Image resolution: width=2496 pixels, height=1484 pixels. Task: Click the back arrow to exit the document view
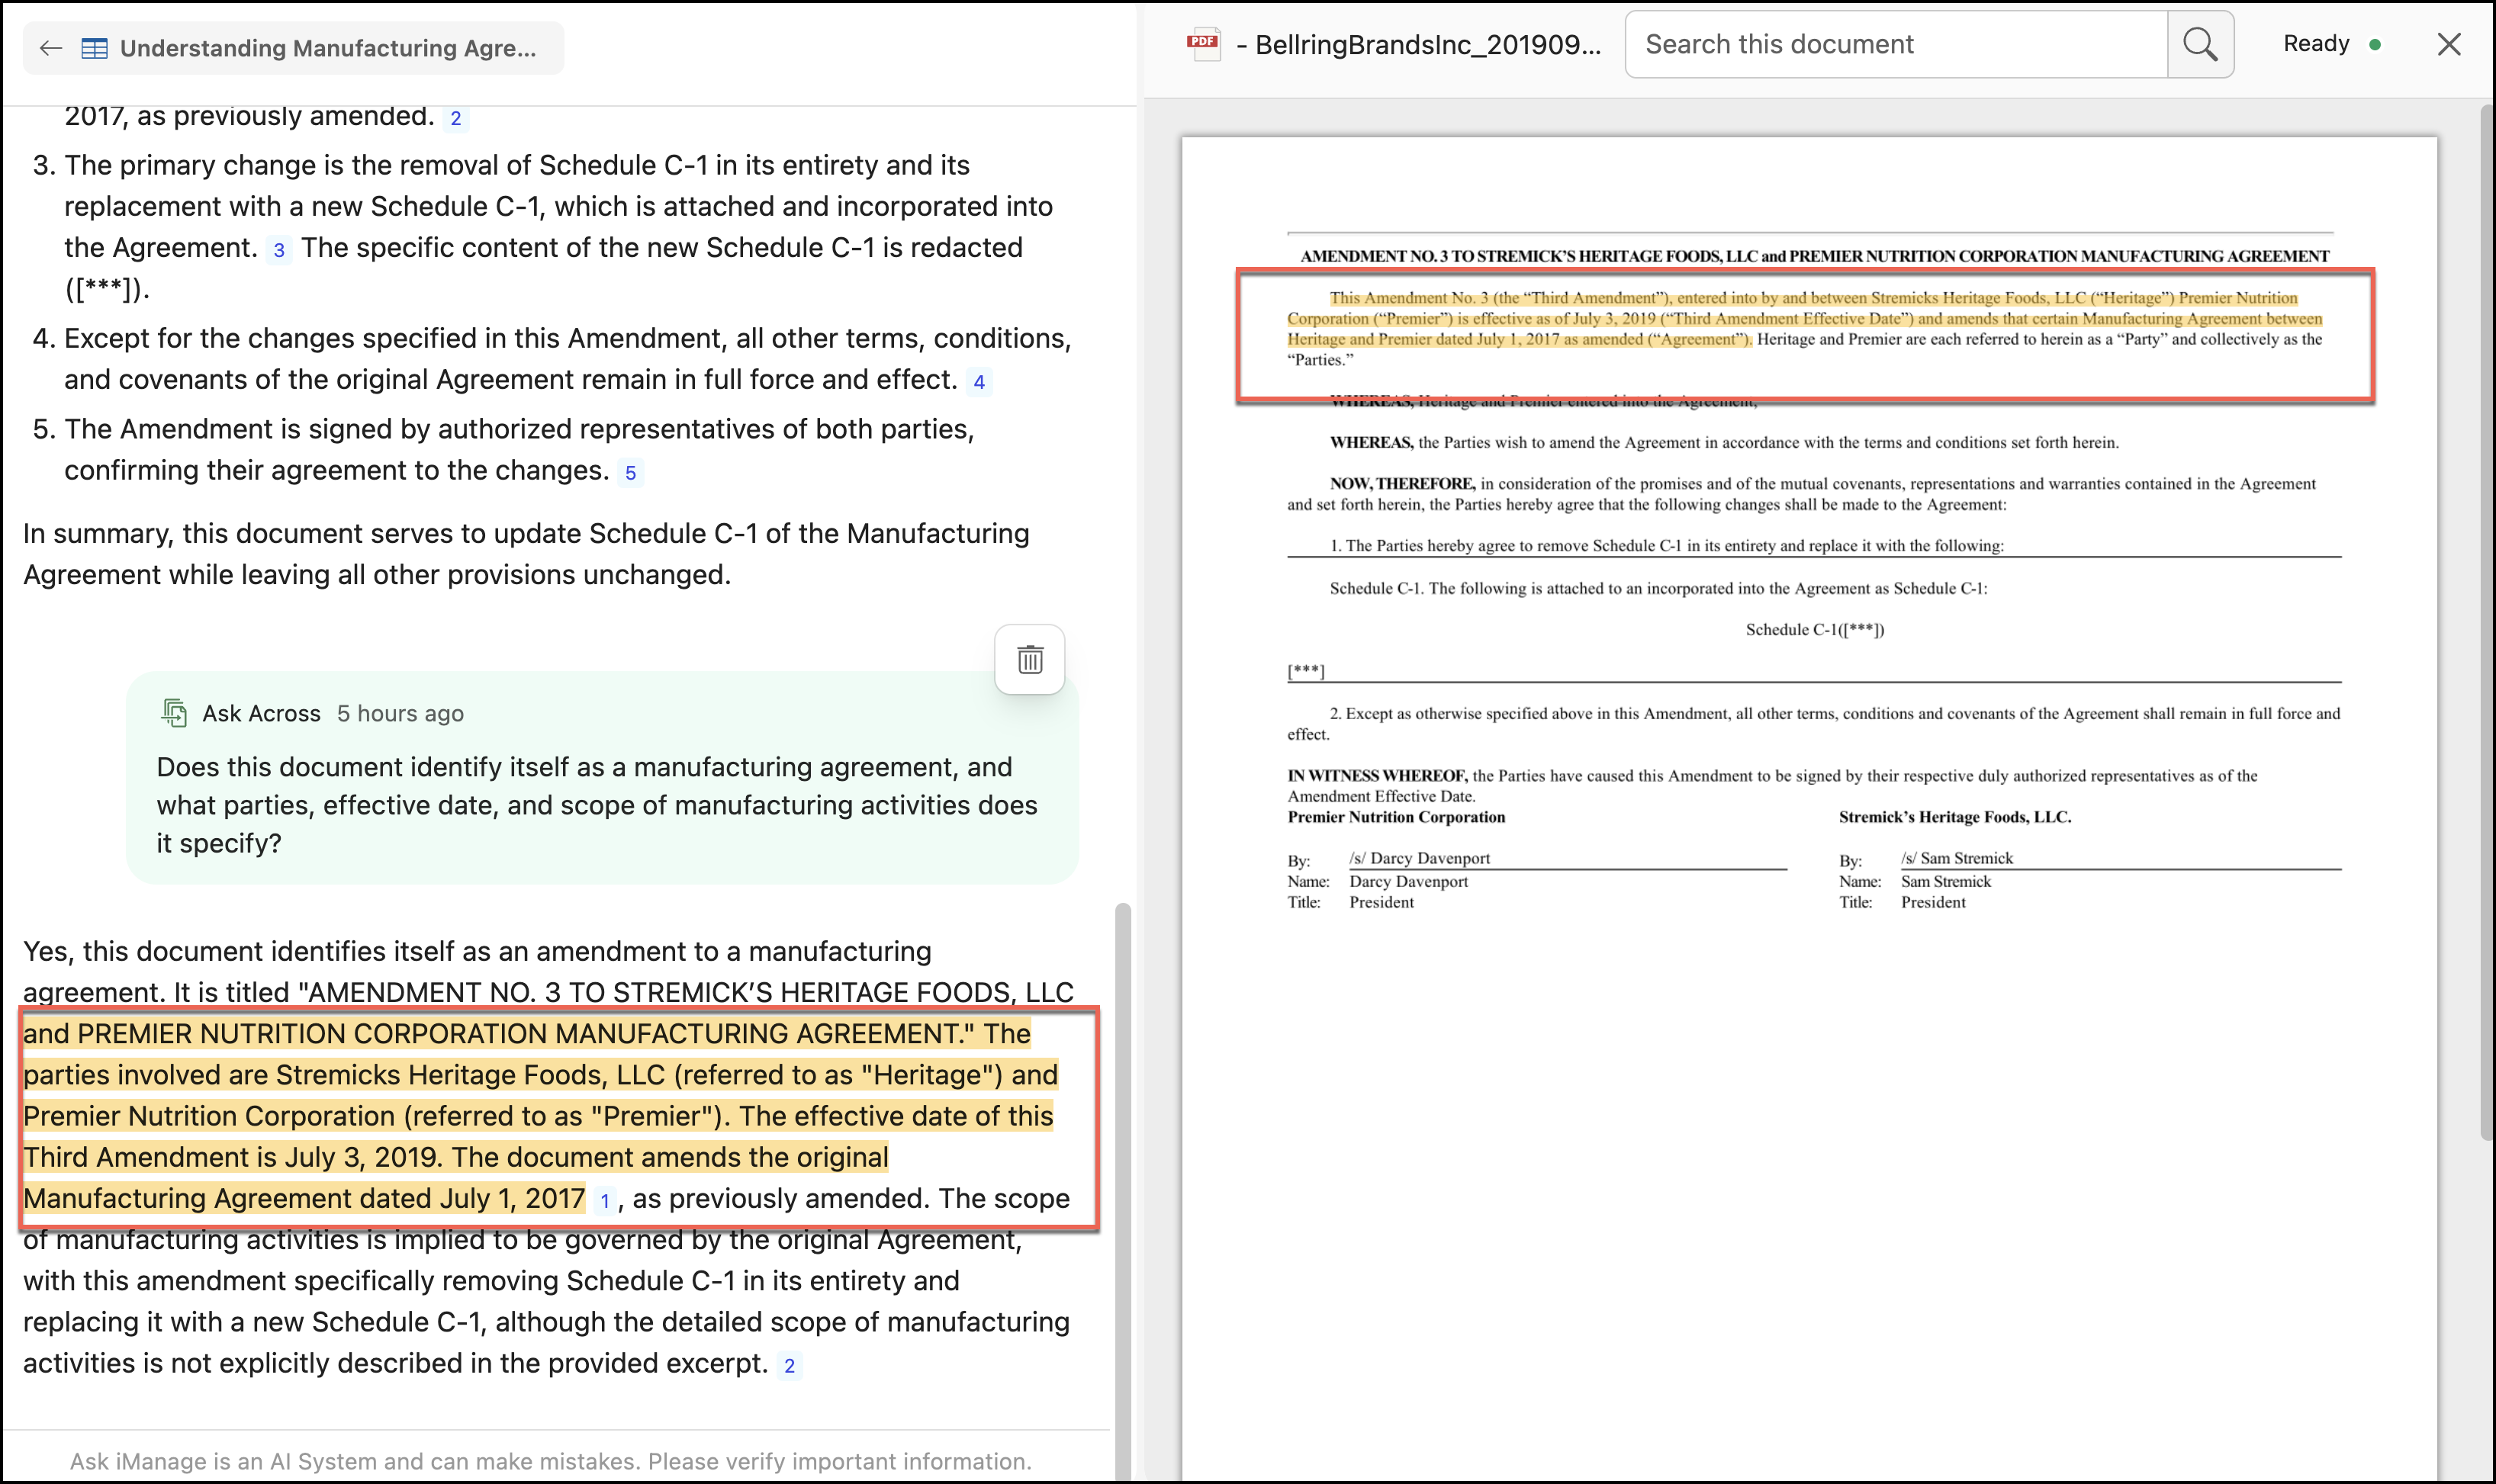(x=52, y=47)
